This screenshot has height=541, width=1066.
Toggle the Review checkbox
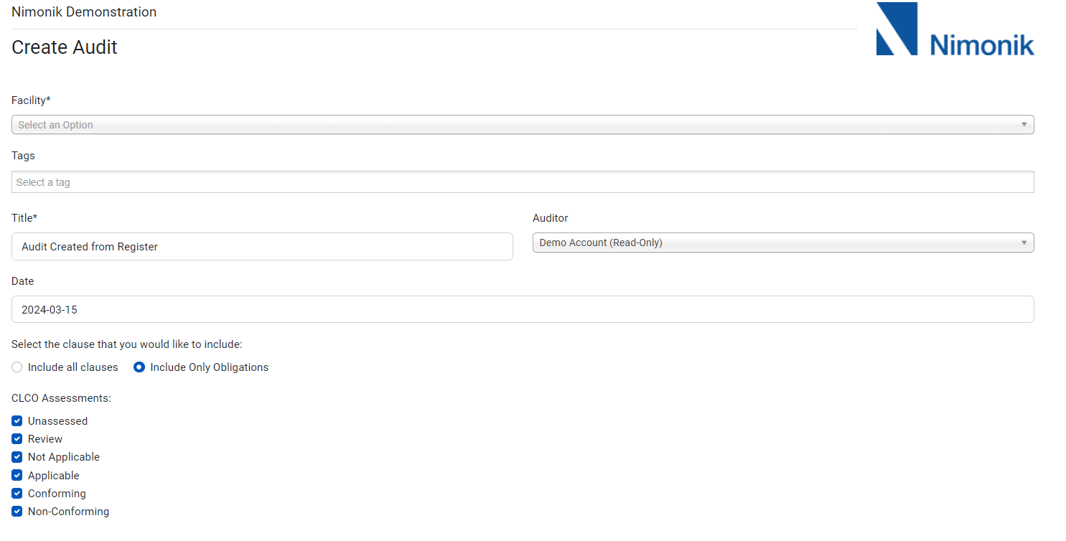tap(17, 439)
